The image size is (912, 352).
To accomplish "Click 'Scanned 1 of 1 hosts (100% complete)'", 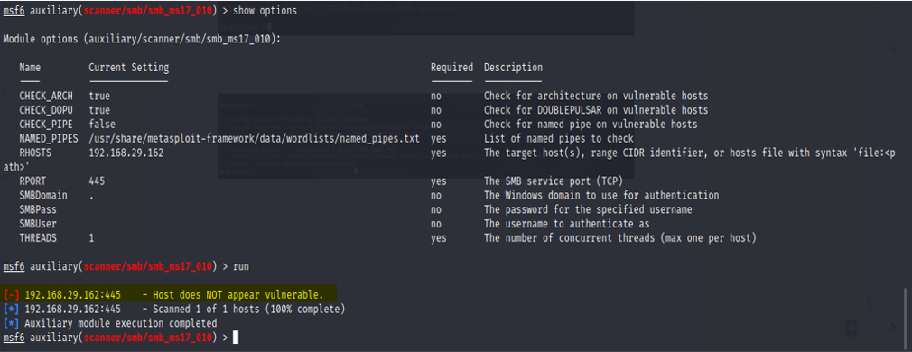I will click(248, 309).
